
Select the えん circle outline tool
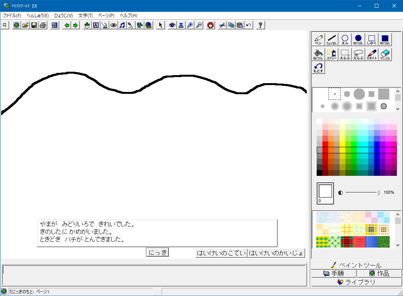click(x=345, y=39)
